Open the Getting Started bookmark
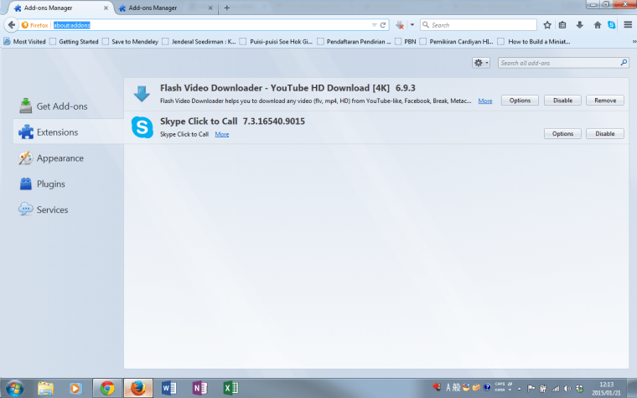Viewport: 637px width, 398px height. [x=74, y=41]
